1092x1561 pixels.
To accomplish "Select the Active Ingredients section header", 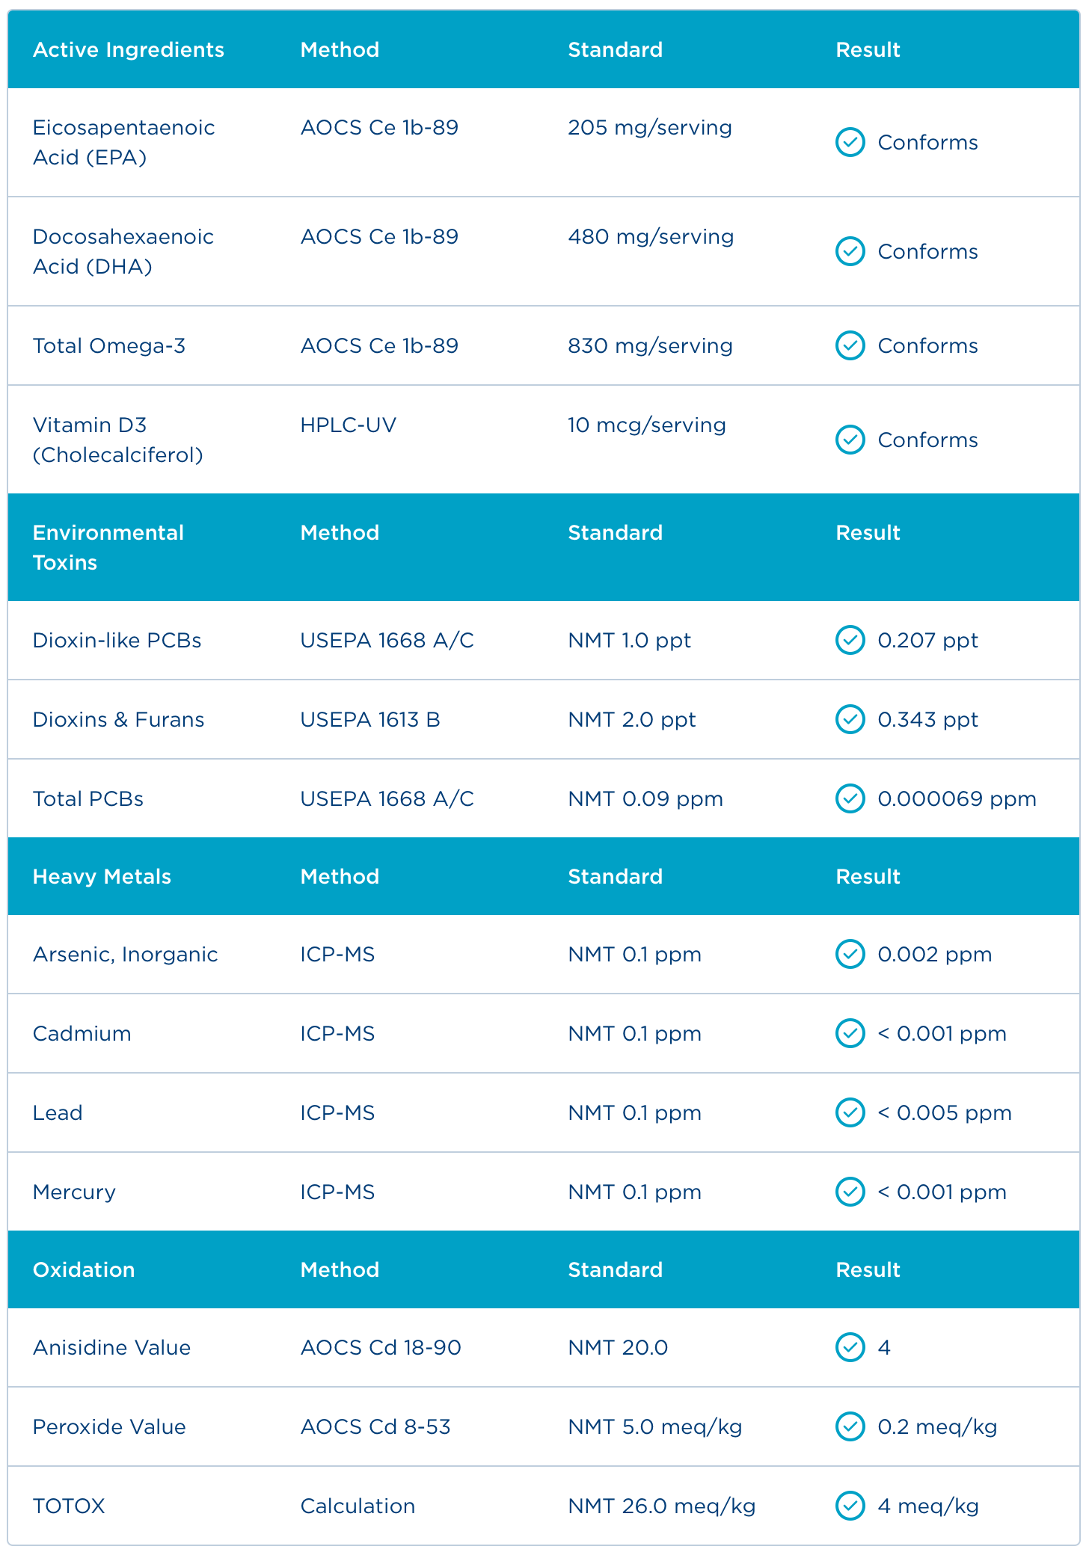I will tap(129, 49).
